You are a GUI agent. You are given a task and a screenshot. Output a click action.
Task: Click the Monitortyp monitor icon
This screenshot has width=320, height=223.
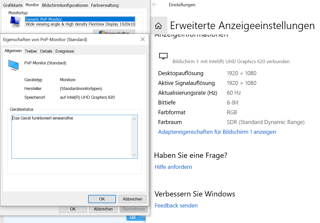click(15, 22)
